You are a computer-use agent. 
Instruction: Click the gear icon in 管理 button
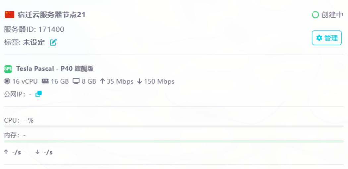[319, 38]
